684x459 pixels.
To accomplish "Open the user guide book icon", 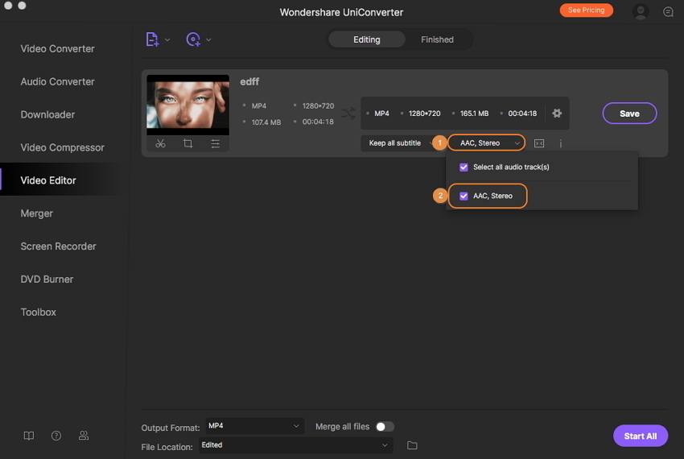I will (29, 436).
